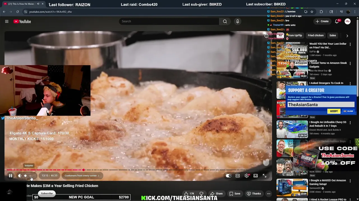Select the 'All' filter chip
The height and width of the screenshot is (201, 359).
pyautogui.click(x=280, y=35)
